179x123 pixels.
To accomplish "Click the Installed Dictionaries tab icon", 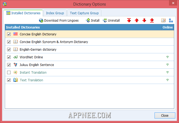I will point(8,13).
